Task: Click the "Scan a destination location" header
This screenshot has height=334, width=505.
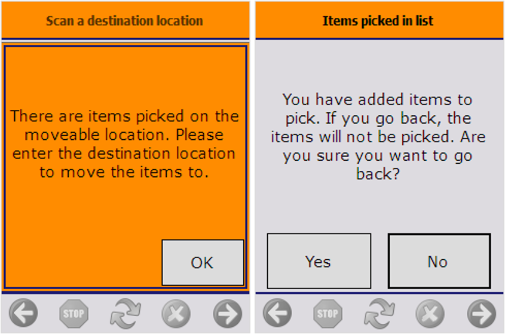Action: tap(125, 21)
